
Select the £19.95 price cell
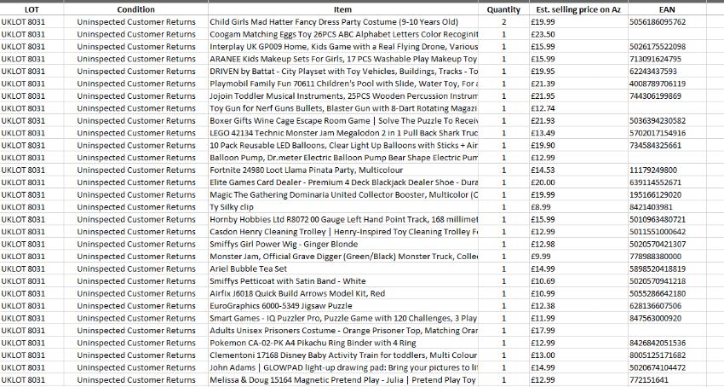[578, 72]
